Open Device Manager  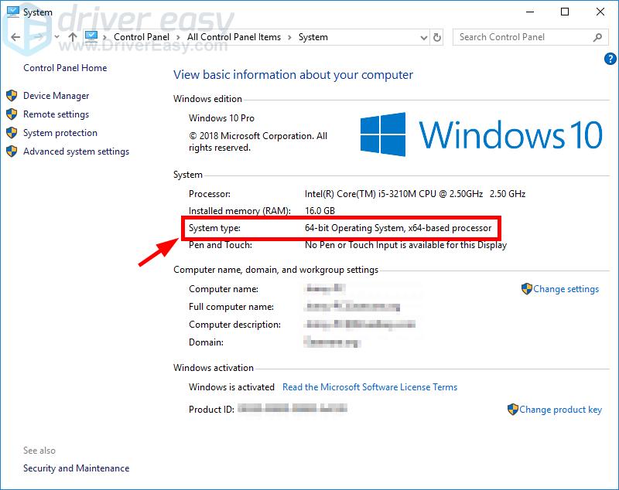[56, 96]
